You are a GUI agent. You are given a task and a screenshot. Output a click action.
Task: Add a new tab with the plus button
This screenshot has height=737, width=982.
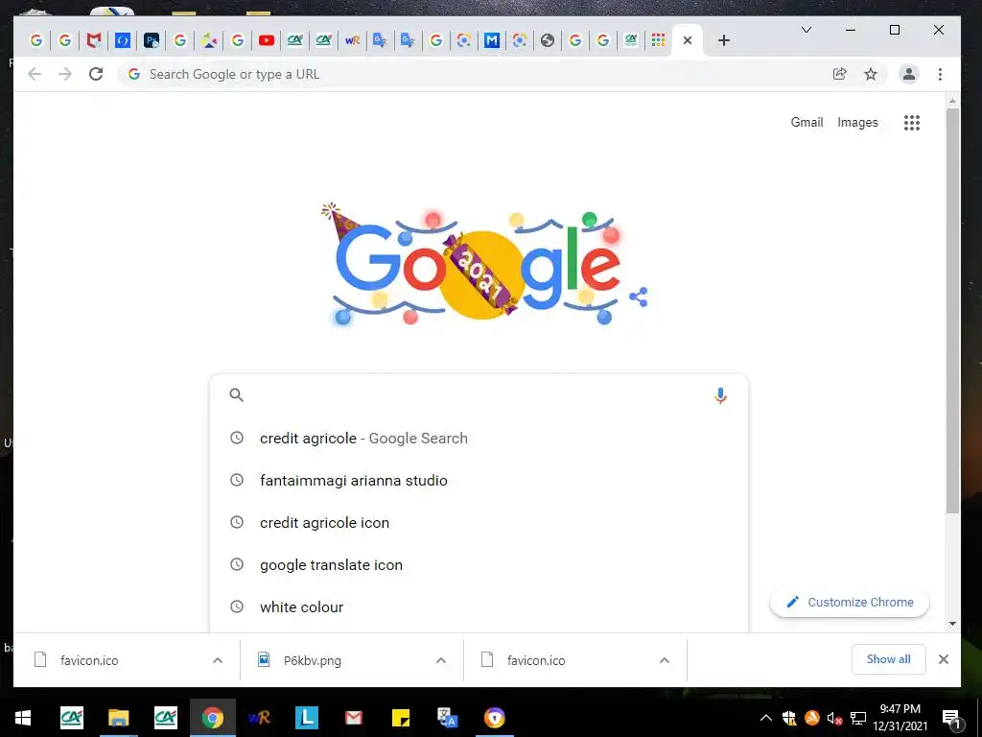pyautogui.click(x=724, y=40)
